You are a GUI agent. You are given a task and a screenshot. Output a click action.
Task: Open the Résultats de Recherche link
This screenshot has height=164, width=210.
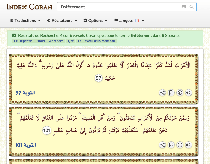tap(38, 36)
